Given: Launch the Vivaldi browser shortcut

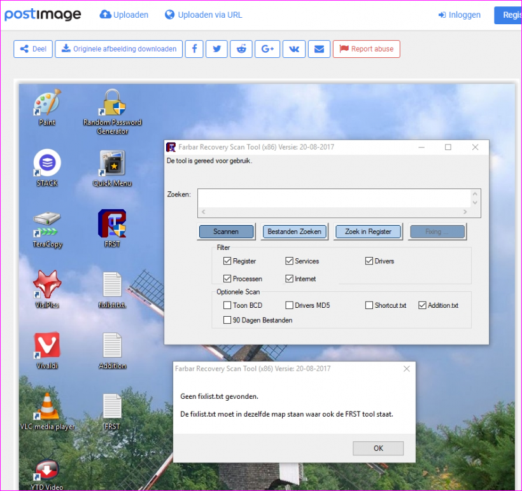Looking at the screenshot, I should point(47,350).
